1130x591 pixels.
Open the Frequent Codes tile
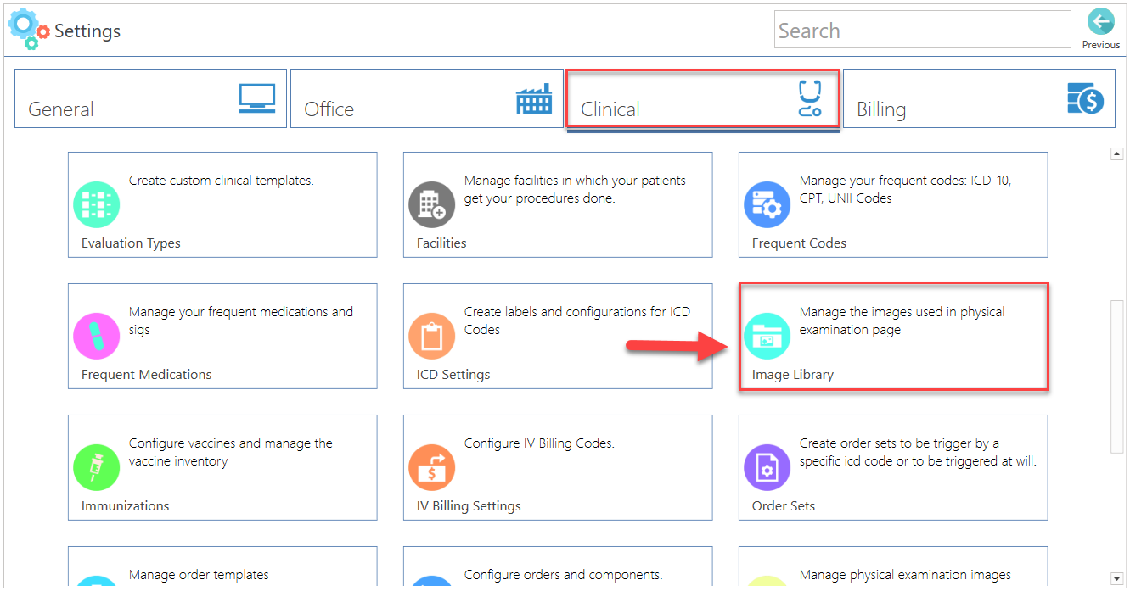point(893,204)
